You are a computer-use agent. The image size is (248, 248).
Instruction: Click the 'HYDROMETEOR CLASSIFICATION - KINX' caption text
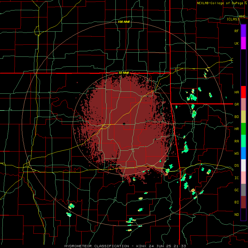click(105, 246)
